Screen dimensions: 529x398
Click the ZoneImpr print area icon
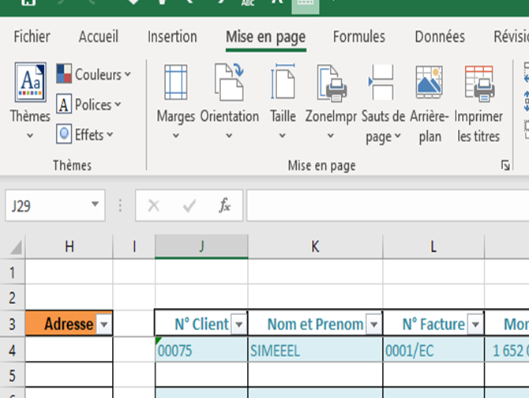332,83
